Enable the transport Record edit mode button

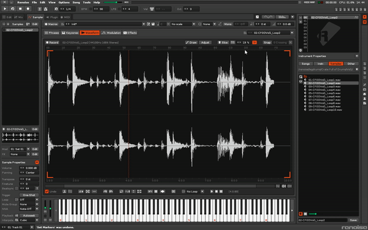pyautogui.click(x=28, y=9)
